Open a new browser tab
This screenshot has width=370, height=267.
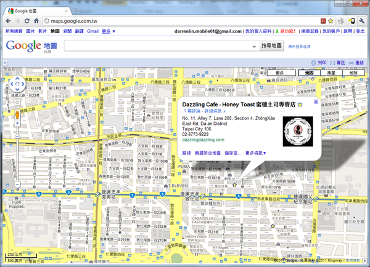click(x=76, y=11)
